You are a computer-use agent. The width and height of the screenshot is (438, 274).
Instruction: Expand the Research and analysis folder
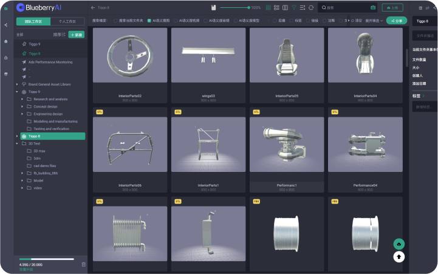click(22, 98)
